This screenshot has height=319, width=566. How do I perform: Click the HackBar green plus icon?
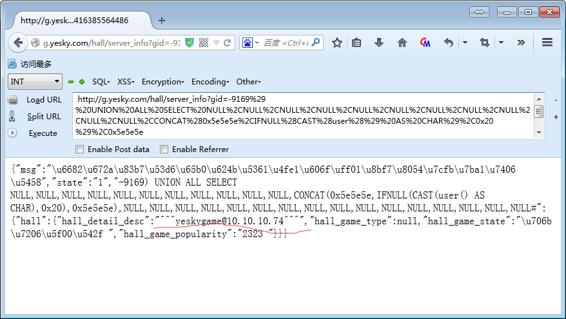[x=82, y=82]
